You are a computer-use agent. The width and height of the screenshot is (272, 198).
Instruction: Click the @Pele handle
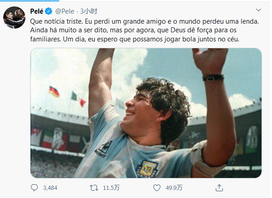(65, 11)
